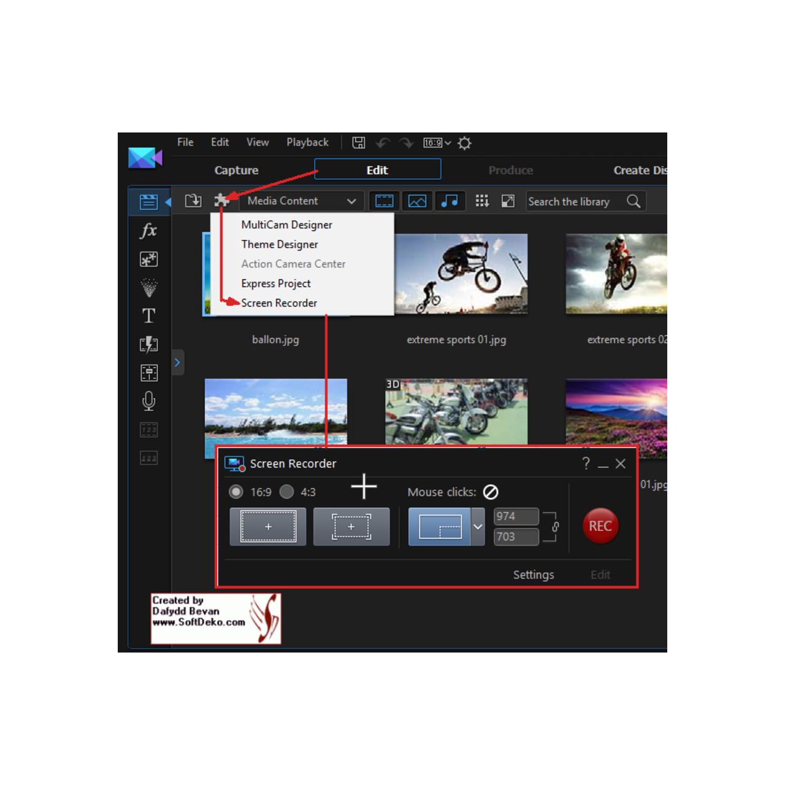The height and width of the screenshot is (785, 785).
Task: Select the Title Room (T icon)
Action: pyautogui.click(x=149, y=315)
